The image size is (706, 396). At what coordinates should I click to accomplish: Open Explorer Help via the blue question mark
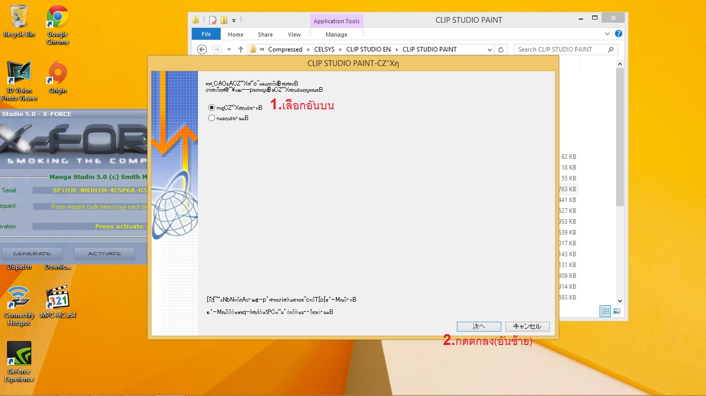tap(619, 34)
